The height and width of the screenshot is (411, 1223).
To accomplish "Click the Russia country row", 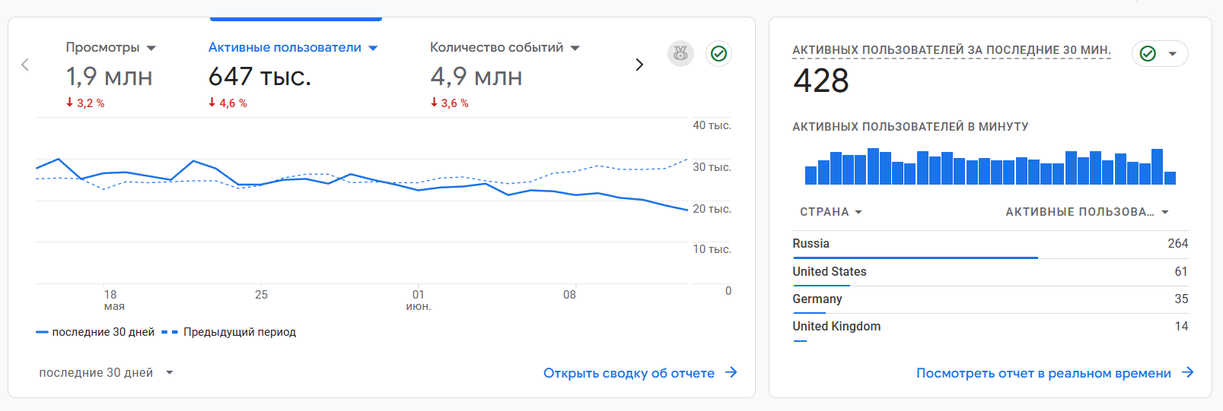I will 990,244.
